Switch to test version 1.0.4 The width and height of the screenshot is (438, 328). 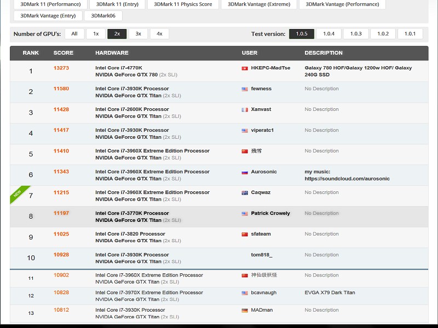point(329,34)
